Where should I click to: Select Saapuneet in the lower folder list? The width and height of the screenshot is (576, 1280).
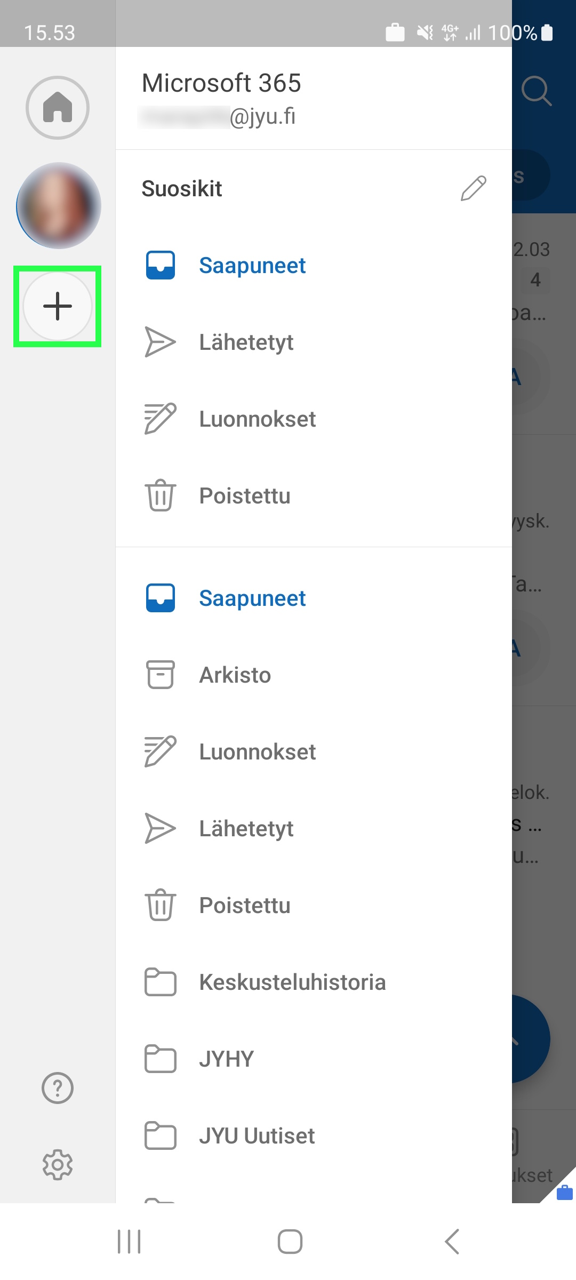pyautogui.click(x=252, y=597)
